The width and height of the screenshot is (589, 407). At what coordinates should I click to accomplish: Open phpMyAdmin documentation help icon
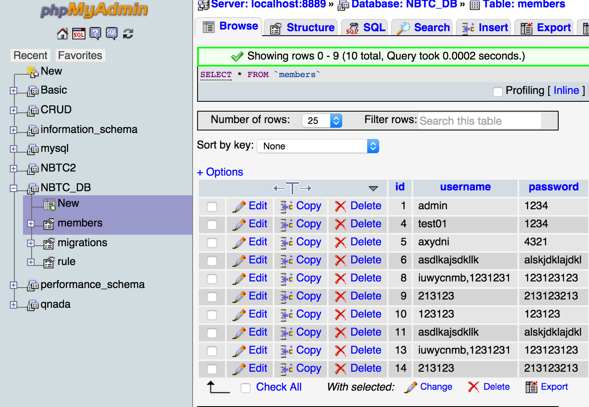95,34
